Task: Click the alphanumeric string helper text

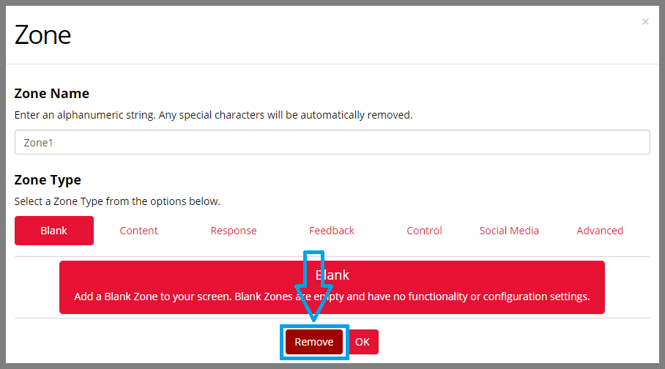Action: [214, 115]
